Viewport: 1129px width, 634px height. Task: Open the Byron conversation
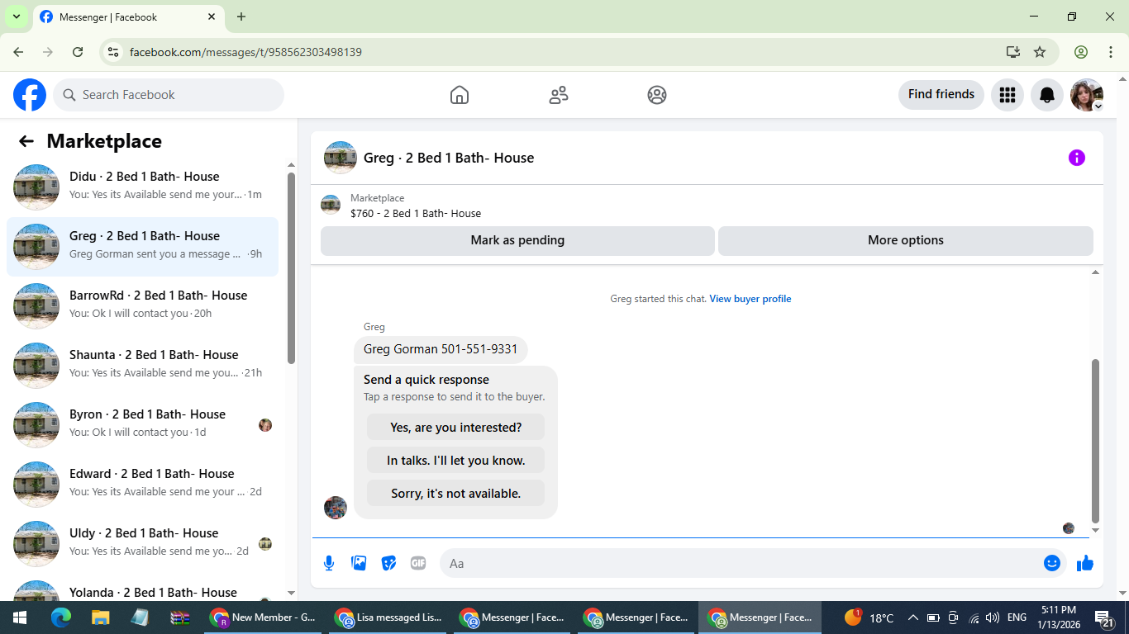(x=142, y=425)
